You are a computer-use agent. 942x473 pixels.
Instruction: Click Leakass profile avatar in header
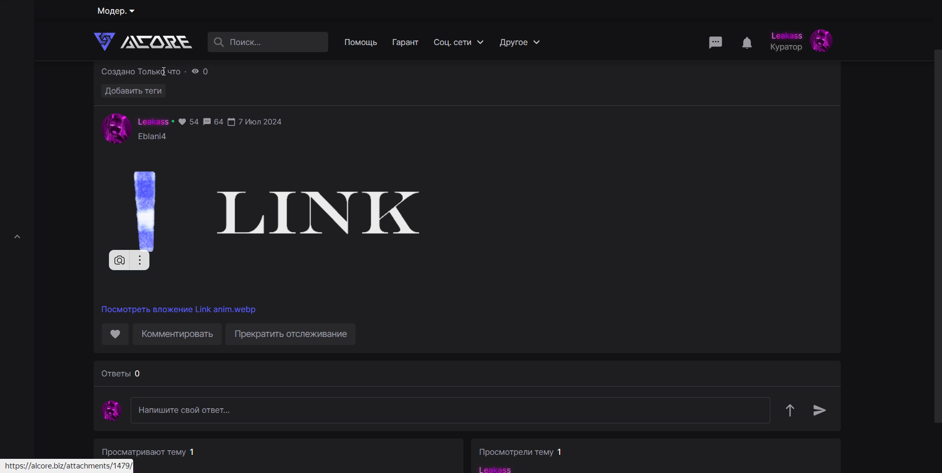click(821, 41)
